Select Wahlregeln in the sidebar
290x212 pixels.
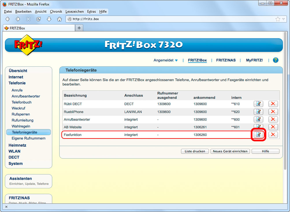21,126
